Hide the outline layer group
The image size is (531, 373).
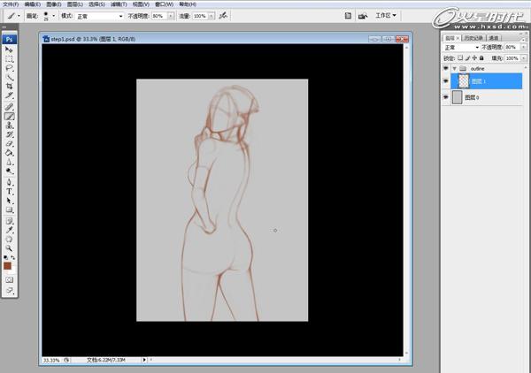(x=445, y=68)
